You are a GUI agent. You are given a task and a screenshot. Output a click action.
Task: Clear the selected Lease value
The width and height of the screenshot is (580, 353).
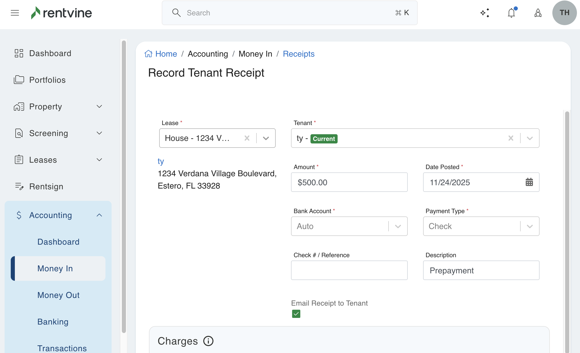247,138
